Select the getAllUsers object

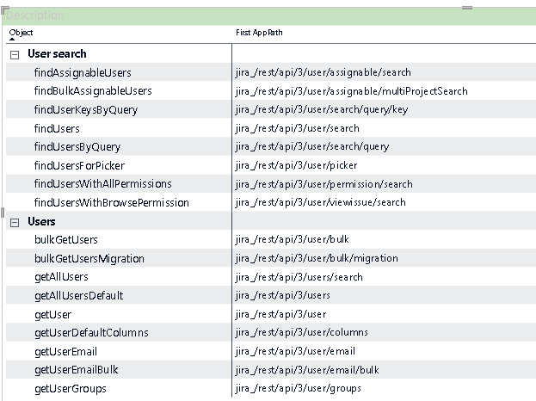click(x=61, y=277)
